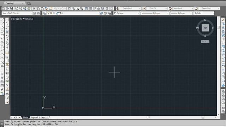The image size is (226, 127).
Task: Click the Make Object's Layer Current icon
Action: click(x=101, y=13)
